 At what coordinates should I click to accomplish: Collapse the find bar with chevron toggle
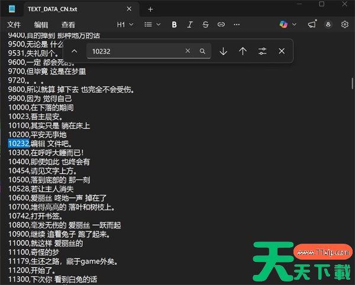pos(75,51)
